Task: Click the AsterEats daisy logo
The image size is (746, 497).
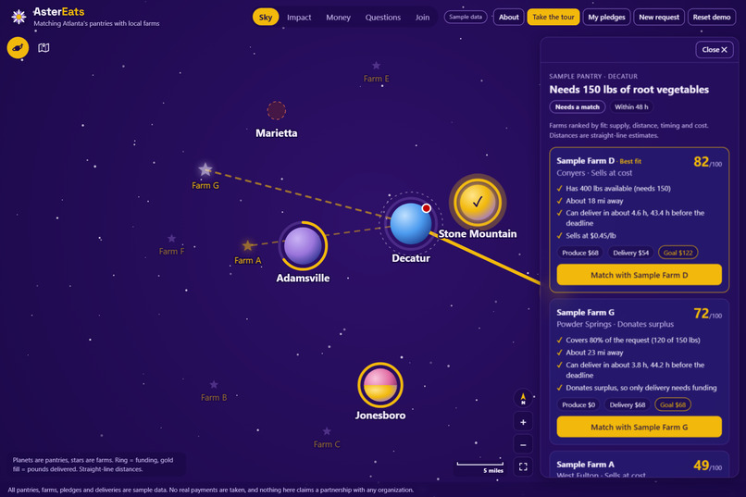Action: click(19, 17)
